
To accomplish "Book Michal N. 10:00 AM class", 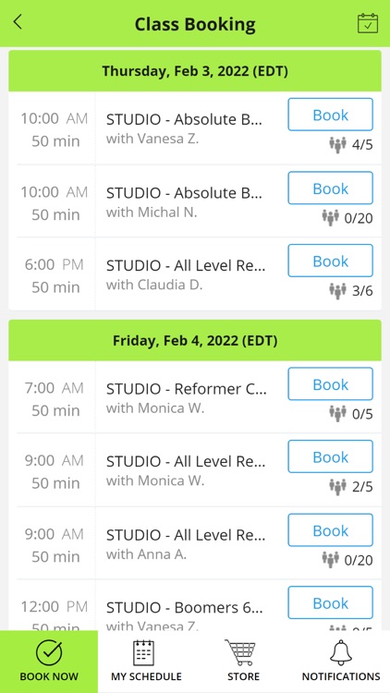I will click(x=330, y=188).
